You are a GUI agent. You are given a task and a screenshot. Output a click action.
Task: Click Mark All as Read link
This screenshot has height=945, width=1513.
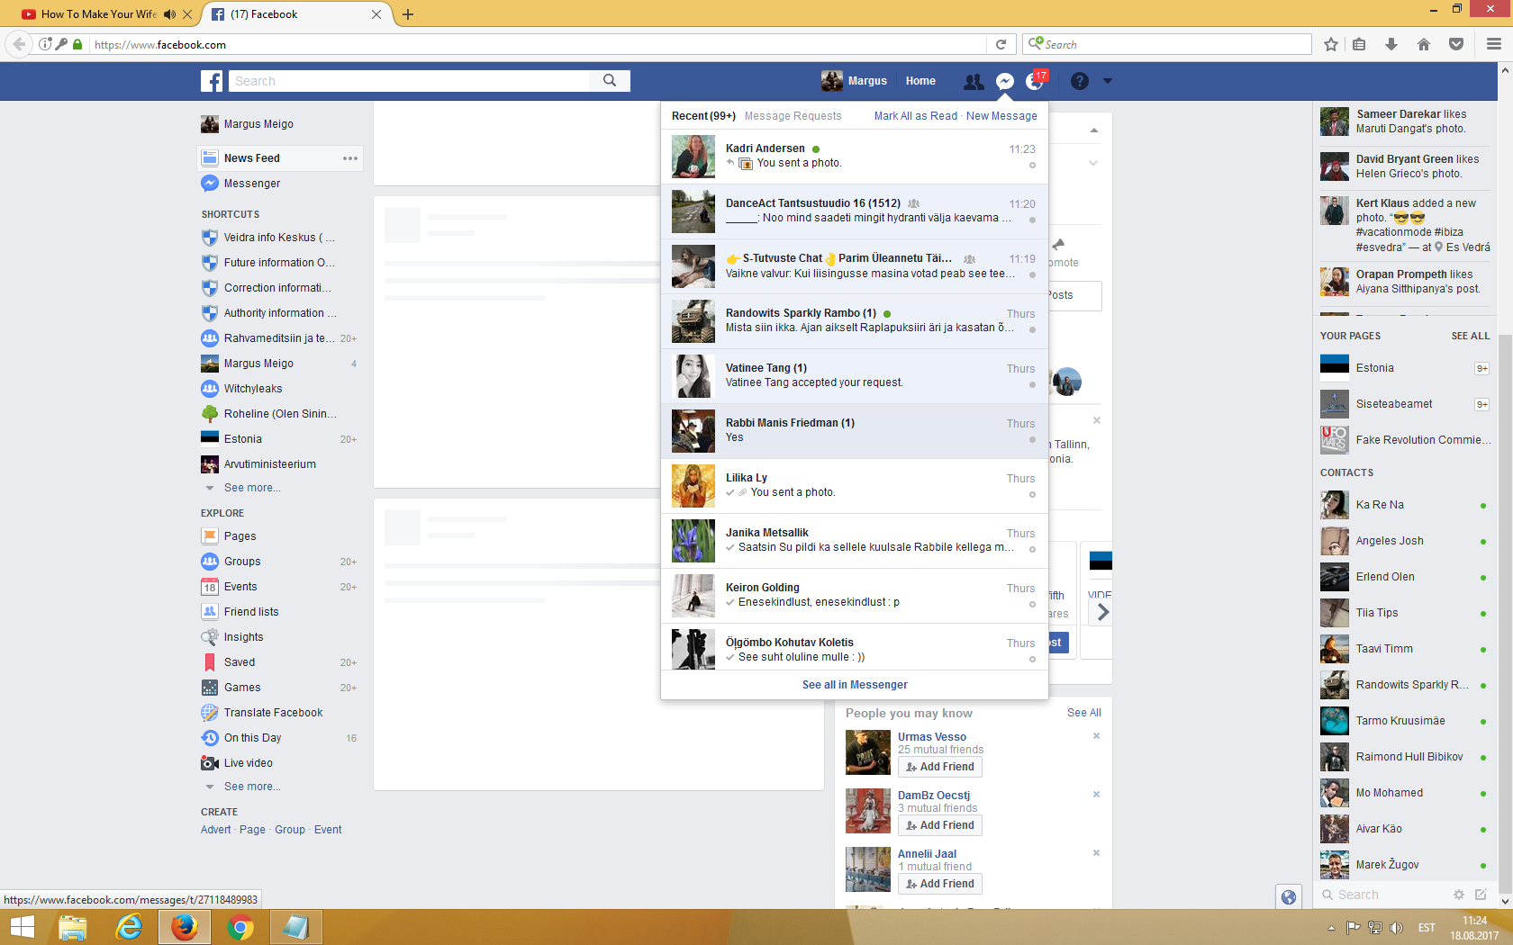coord(916,116)
